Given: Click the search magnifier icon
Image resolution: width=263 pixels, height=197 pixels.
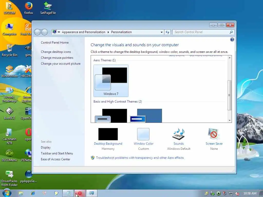Looking at the screenshot, I should pos(231,32).
